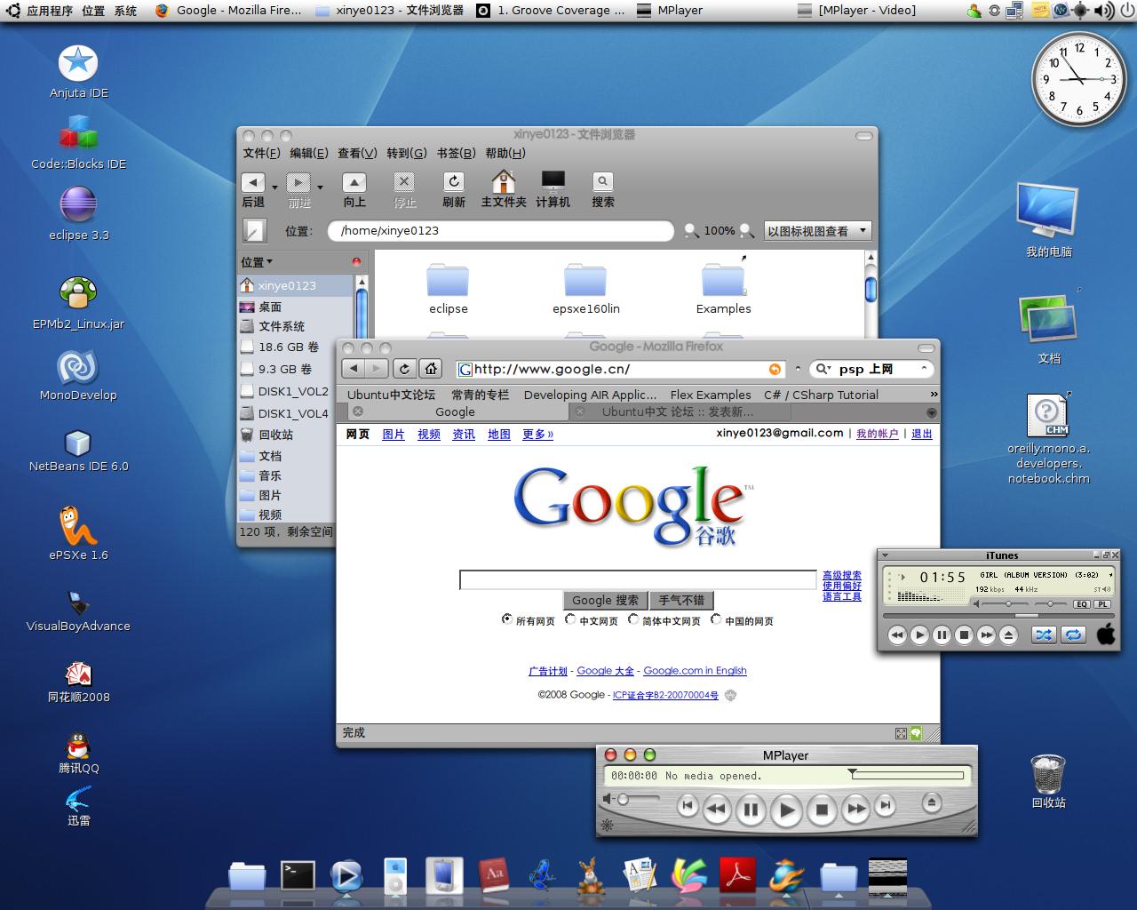The width and height of the screenshot is (1137, 910).
Task: Open Anjuta IDE desktop icon
Action: (78, 72)
